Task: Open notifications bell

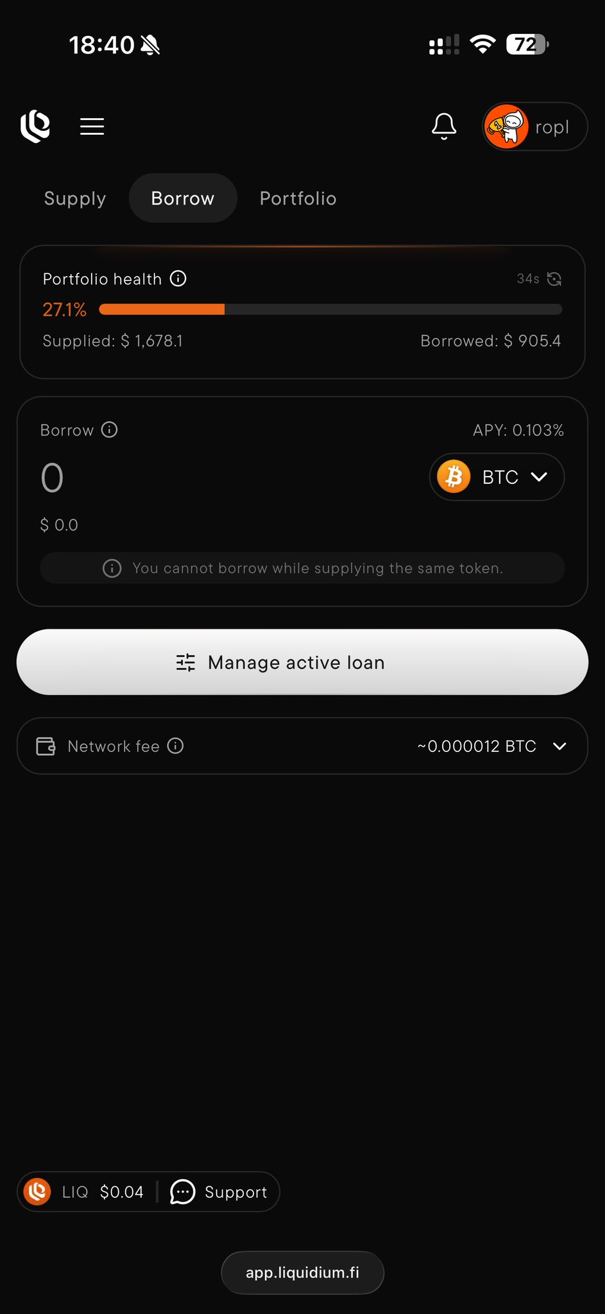Action: coord(444,126)
